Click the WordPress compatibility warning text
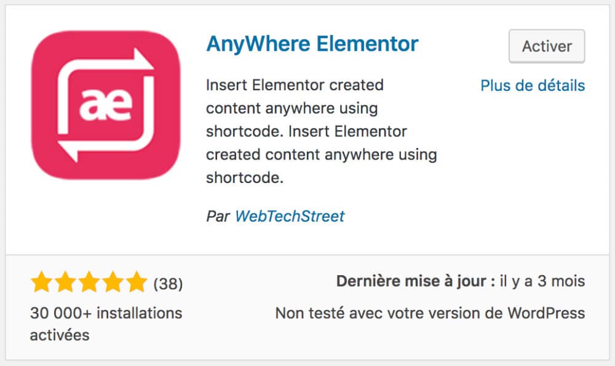Screen dimensions: 615x366 click(x=430, y=313)
